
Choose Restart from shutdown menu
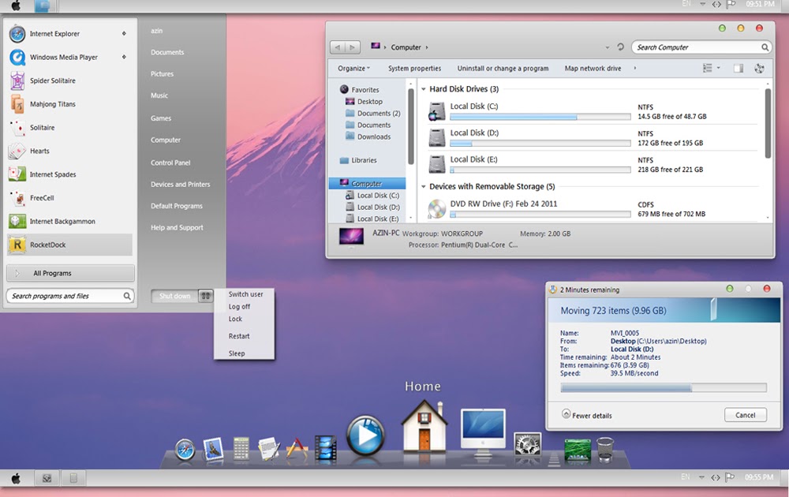pos(239,336)
